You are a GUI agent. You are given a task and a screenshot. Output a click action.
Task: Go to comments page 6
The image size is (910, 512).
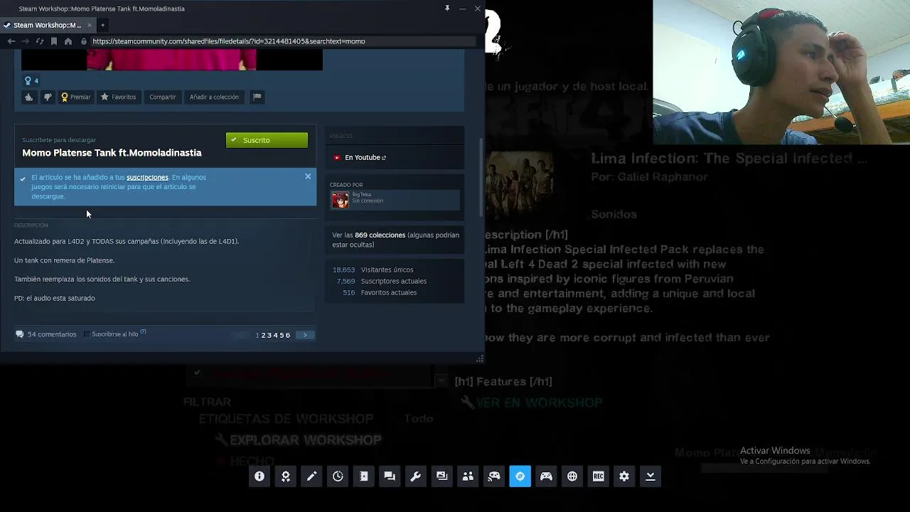(288, 335)
